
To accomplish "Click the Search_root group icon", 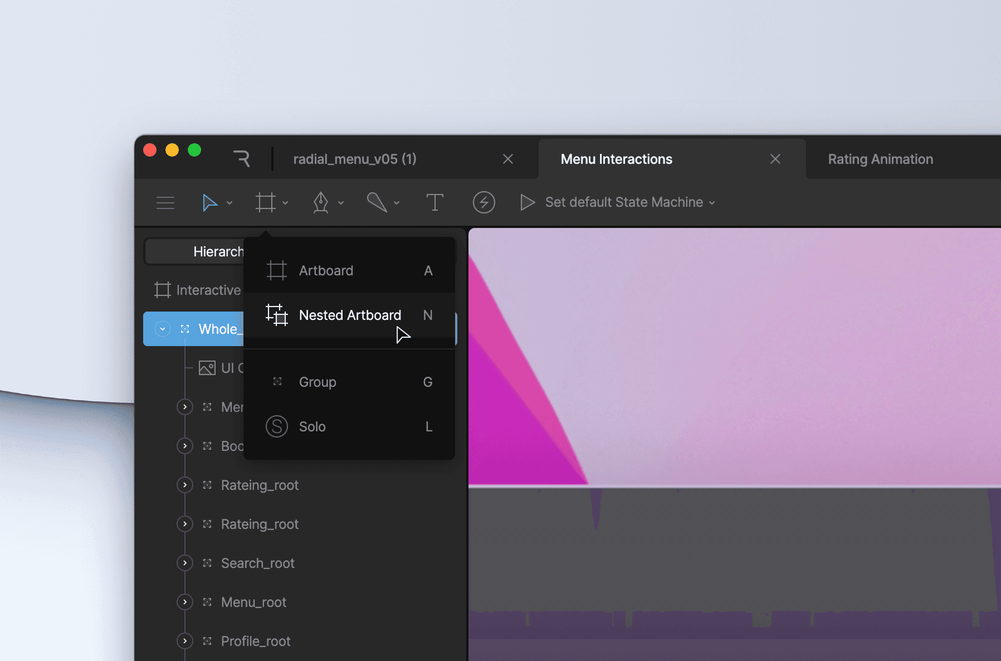I will click(207, 563).
